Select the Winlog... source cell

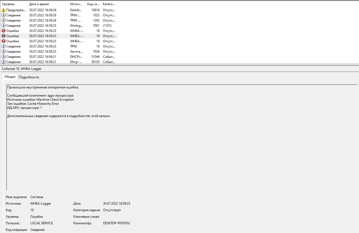click(76, 26)
